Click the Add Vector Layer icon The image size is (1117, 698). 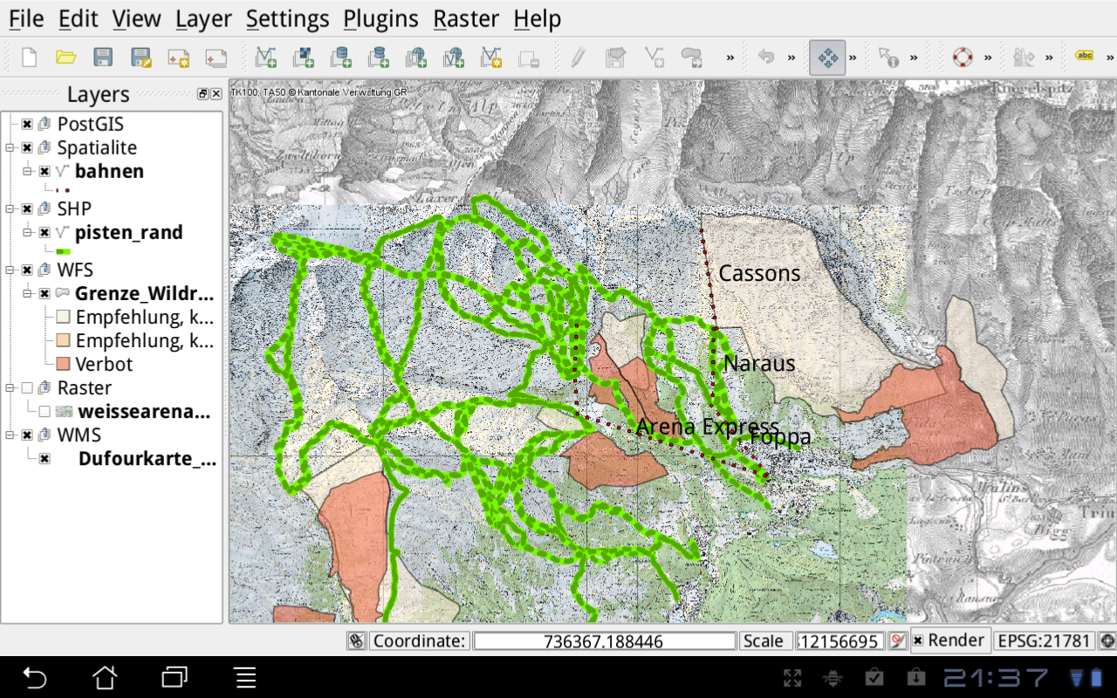point(265,58)
